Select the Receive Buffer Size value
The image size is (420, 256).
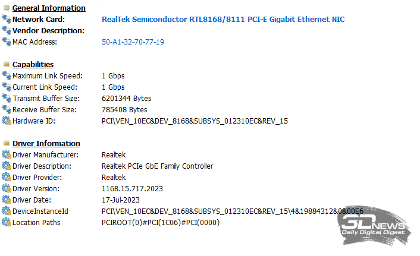pos(124,110)
